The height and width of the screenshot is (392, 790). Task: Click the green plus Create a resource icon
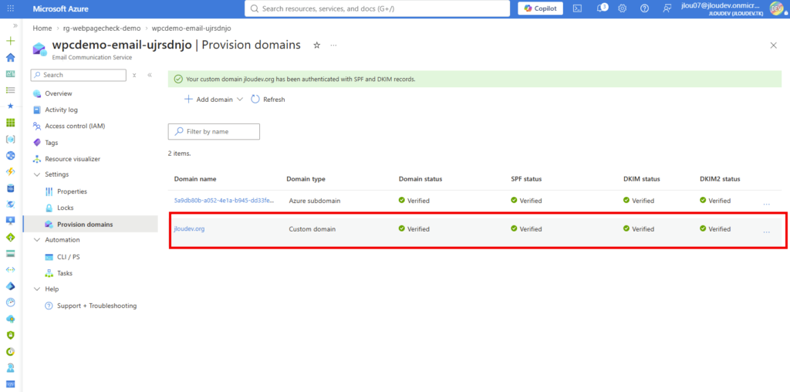click(10, 42)
